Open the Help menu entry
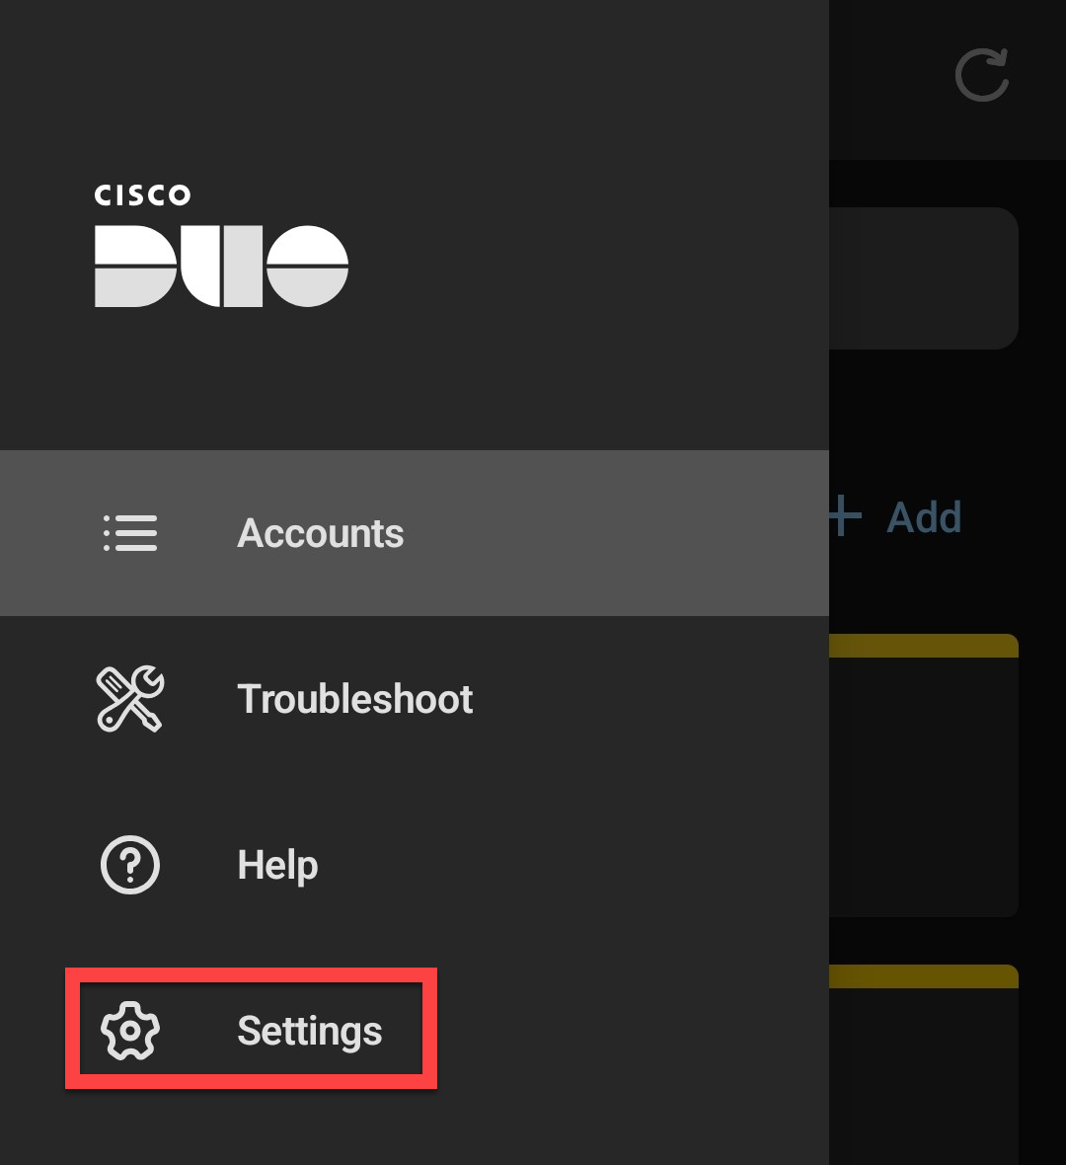1066x1165 pixels. point(277,866)
